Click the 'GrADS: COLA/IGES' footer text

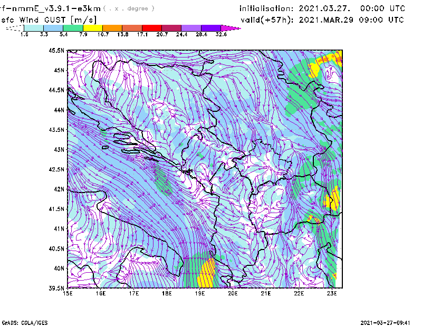tap(25, 323)
